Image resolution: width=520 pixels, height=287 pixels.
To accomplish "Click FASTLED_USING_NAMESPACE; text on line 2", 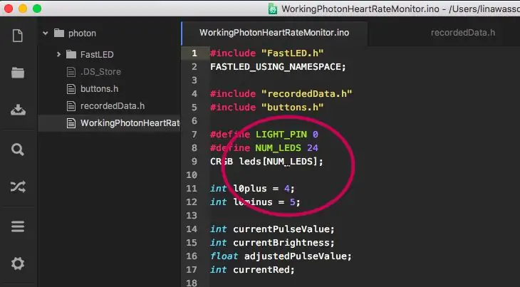I will (x=278, y=67).
